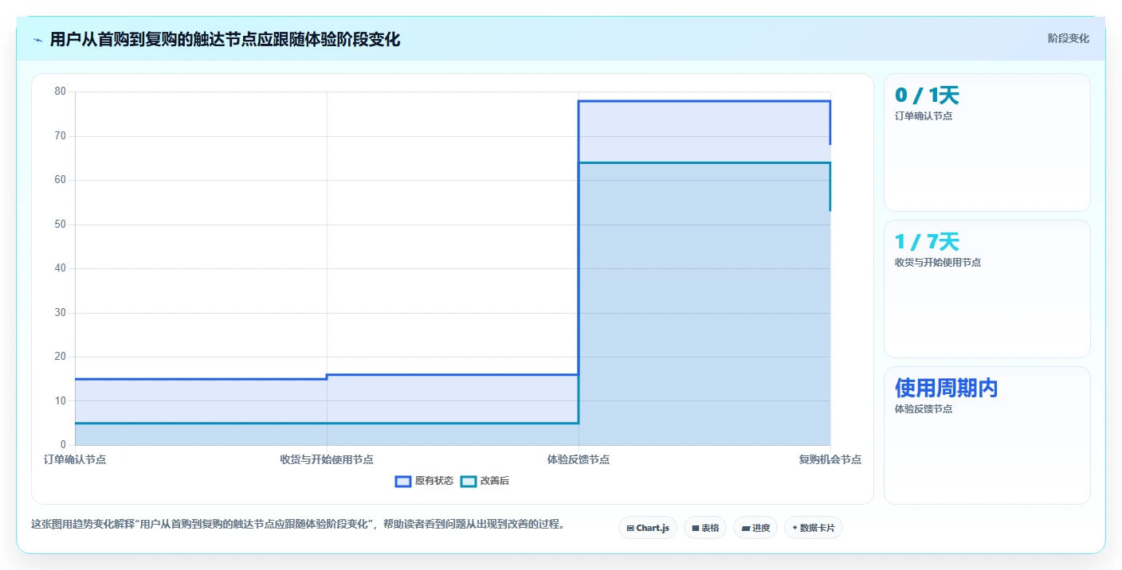Viewport: 1122px width, 570px height.
Task: Click the 进度 tag icon
Action: click(745, 528)
